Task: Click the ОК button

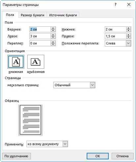Action: [x=97, y=156]
